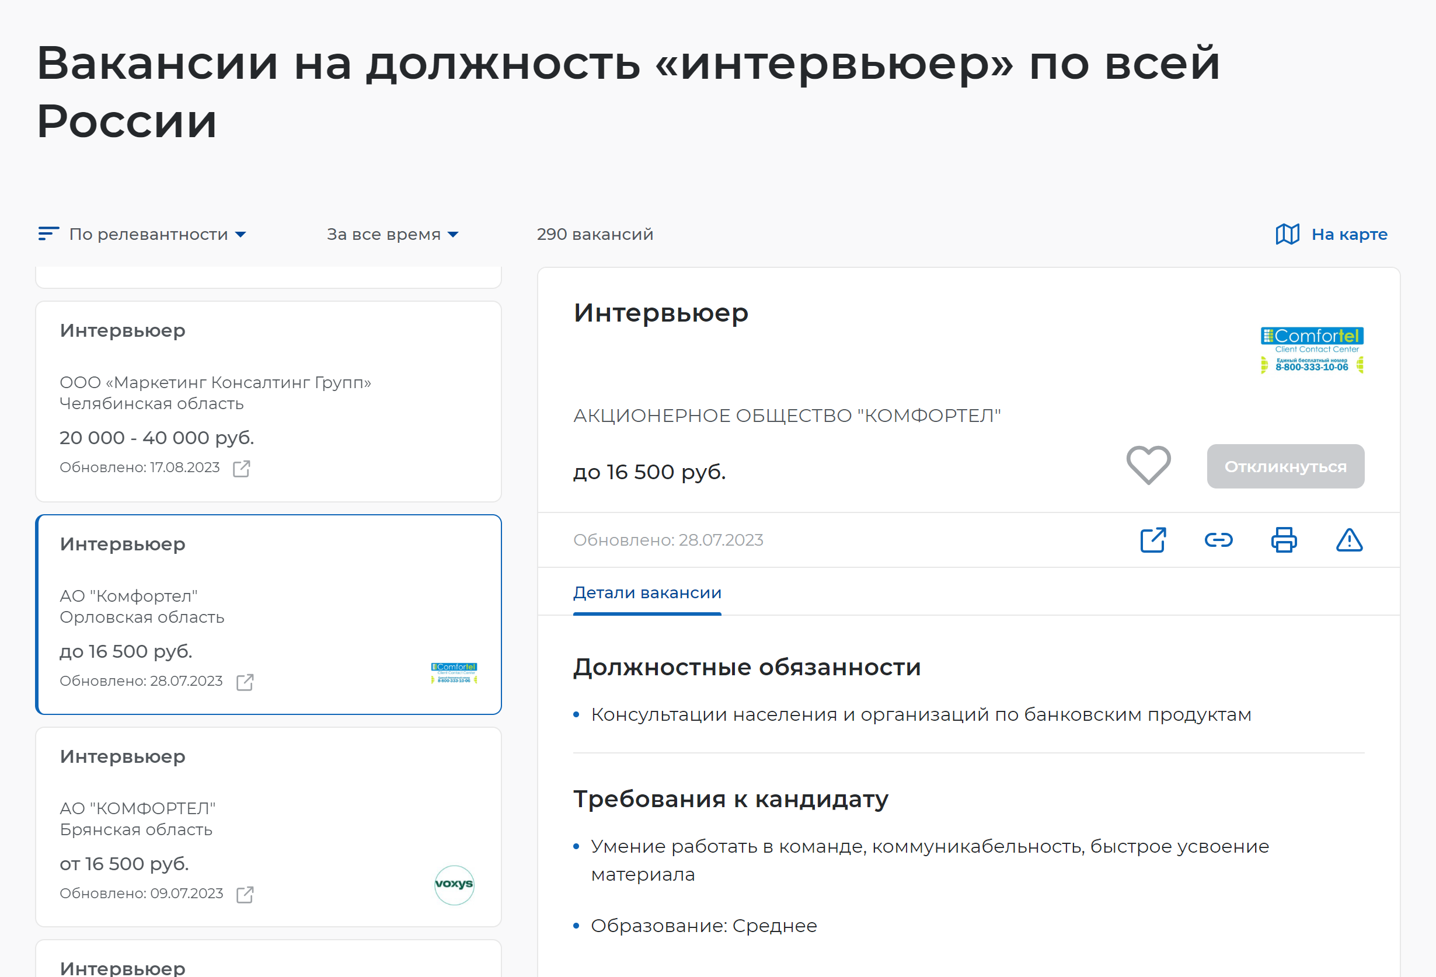This screenshot has height=977, width=1436.
Task: Open Интервьюер title of ООО «Маркетинг Консалтинг Групп» card
Action: [x=123, y=330]
